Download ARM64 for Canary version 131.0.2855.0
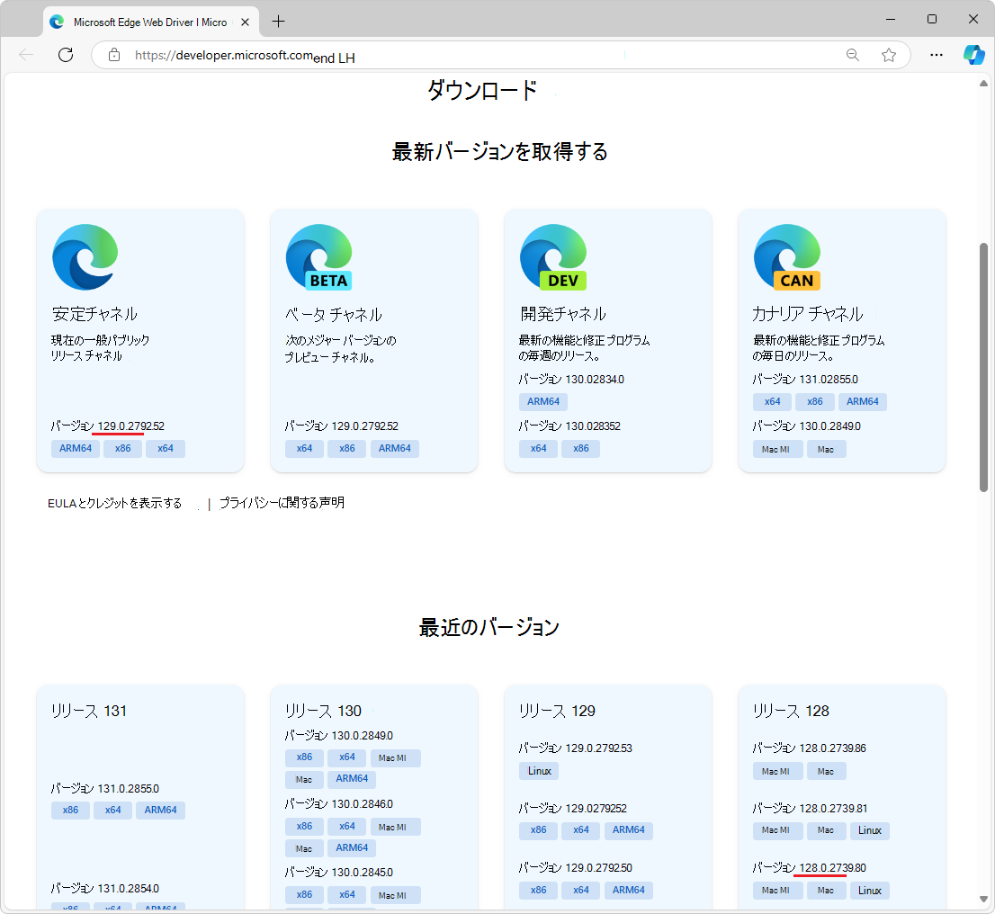This screenshot has height=914, width=995. [863, 402]
